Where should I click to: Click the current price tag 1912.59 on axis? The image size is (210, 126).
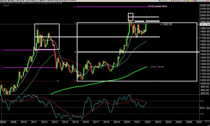pyautogui.click(x=204, y=24)
